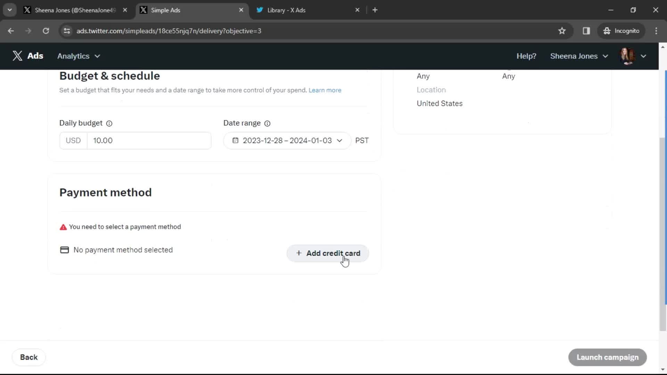Screen dimensions: 667x375
Task: Click the credit card icon for payment
Action: click(64, 250)
